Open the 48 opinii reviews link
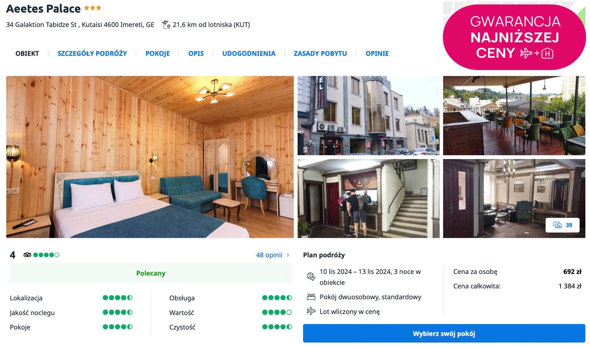The image size is (590, 348). click(269, 255)
